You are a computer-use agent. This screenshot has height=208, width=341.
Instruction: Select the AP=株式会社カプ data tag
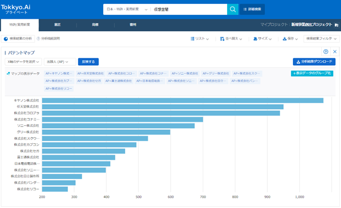[x=59, y=81]
